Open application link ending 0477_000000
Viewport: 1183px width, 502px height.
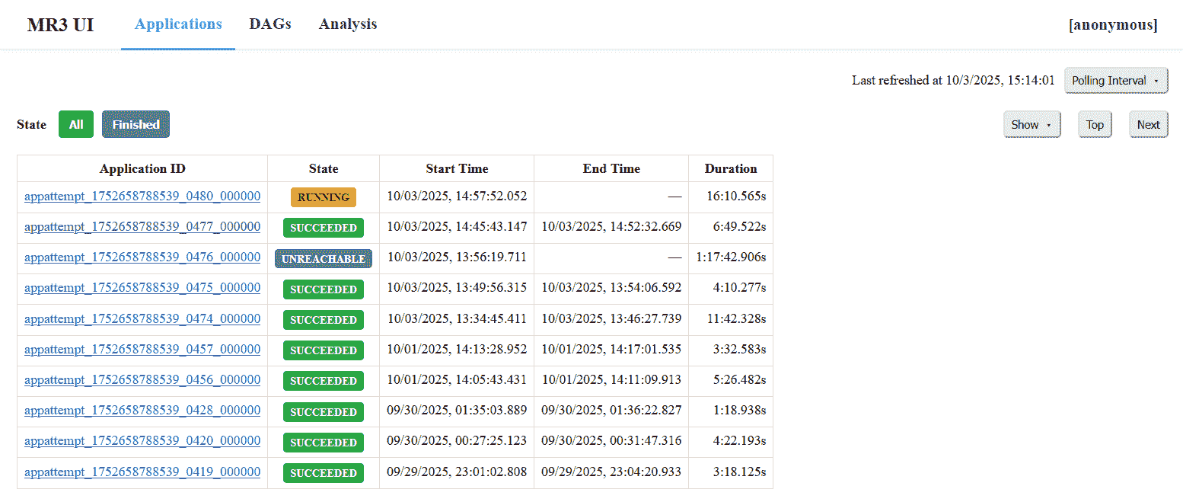[142, 227]
